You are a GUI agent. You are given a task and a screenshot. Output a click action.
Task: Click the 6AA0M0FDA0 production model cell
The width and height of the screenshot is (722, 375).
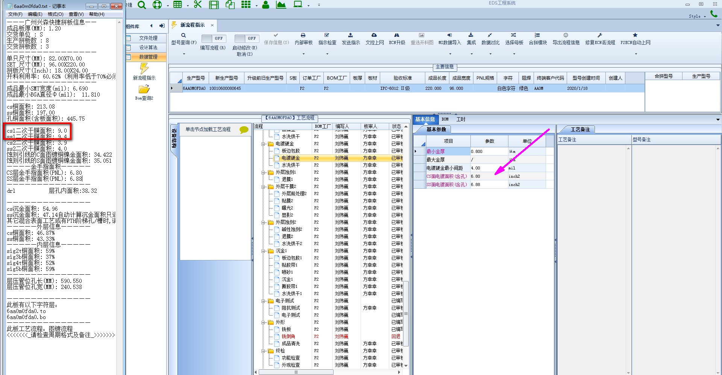[194, 89]
